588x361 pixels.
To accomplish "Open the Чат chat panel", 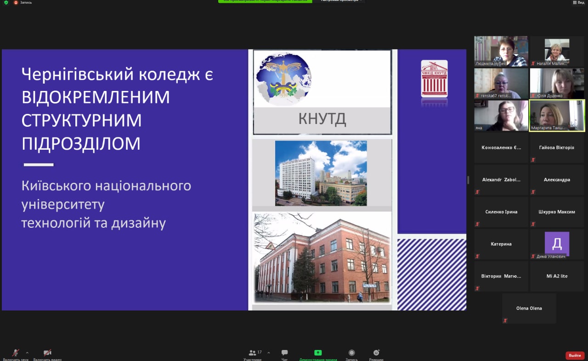I will click(x=284, y=353).
